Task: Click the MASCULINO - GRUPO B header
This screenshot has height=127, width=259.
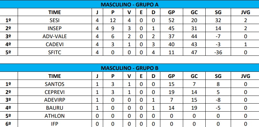Action: 129,68
